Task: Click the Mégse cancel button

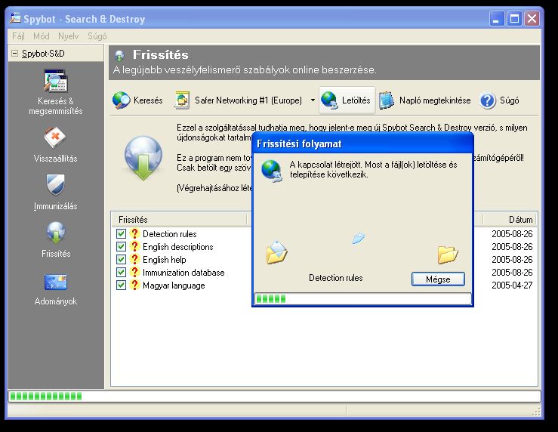Action: [438, 279]
